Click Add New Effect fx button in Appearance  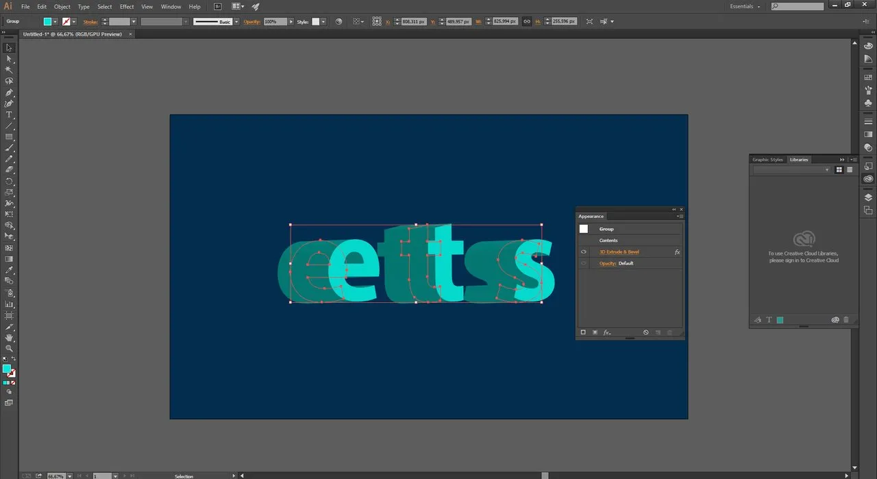coord(606,332)
